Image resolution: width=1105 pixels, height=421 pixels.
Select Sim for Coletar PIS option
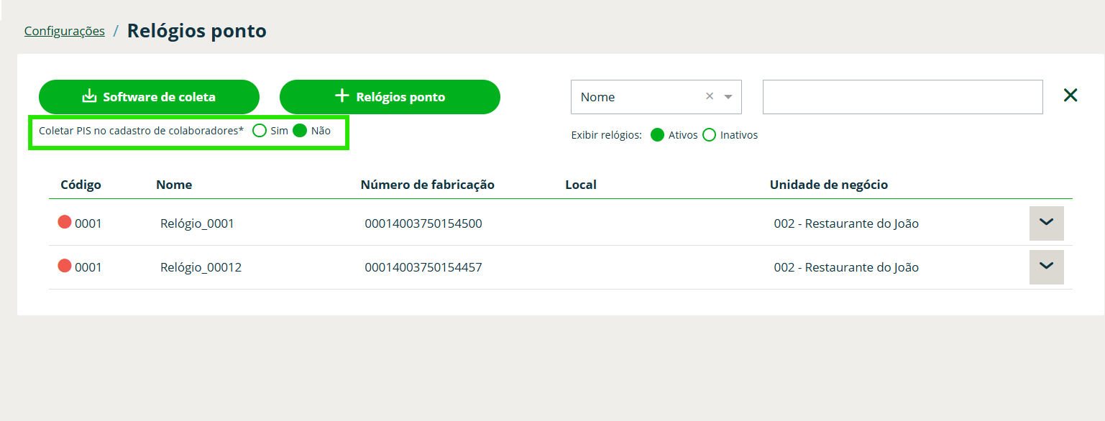260,131
